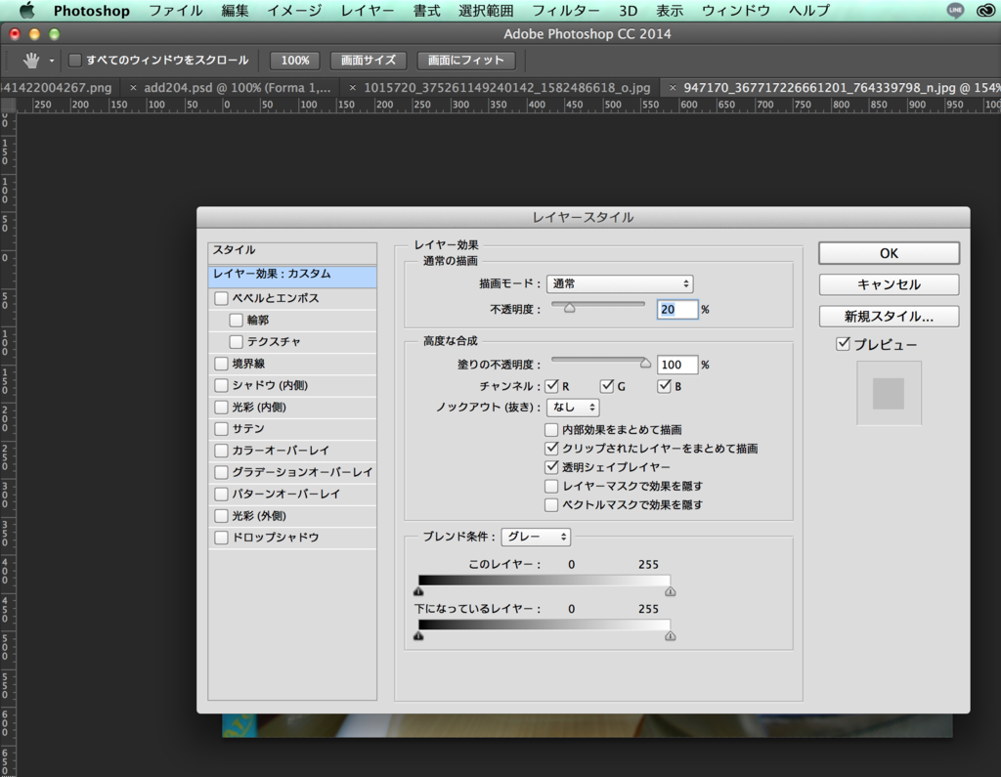Enable サテン checkbox
Viewport: 1001px width, 777px height.
click(x=221, y=428)
